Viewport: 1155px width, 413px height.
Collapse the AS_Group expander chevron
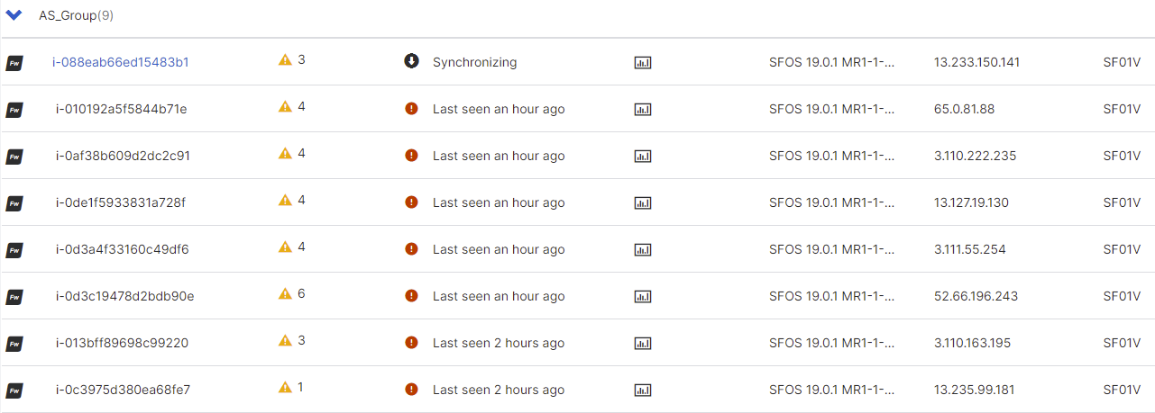14,15
